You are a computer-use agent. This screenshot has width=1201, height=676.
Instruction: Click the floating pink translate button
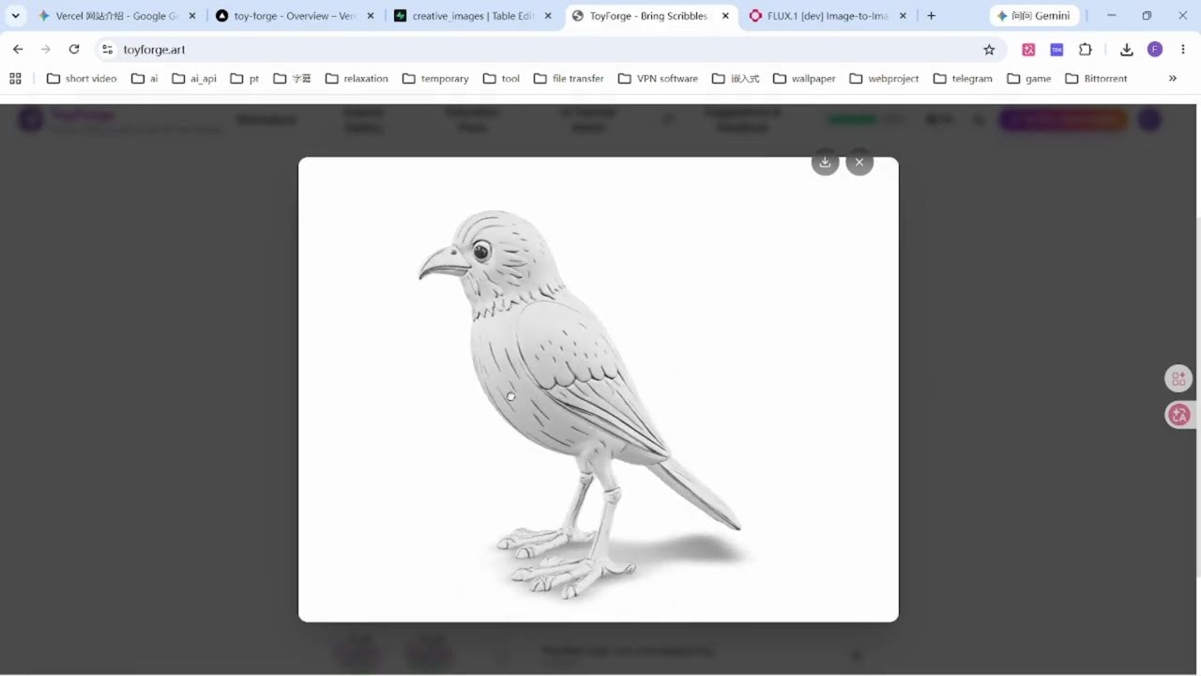pyautogui.click(x=1178, y=414)
